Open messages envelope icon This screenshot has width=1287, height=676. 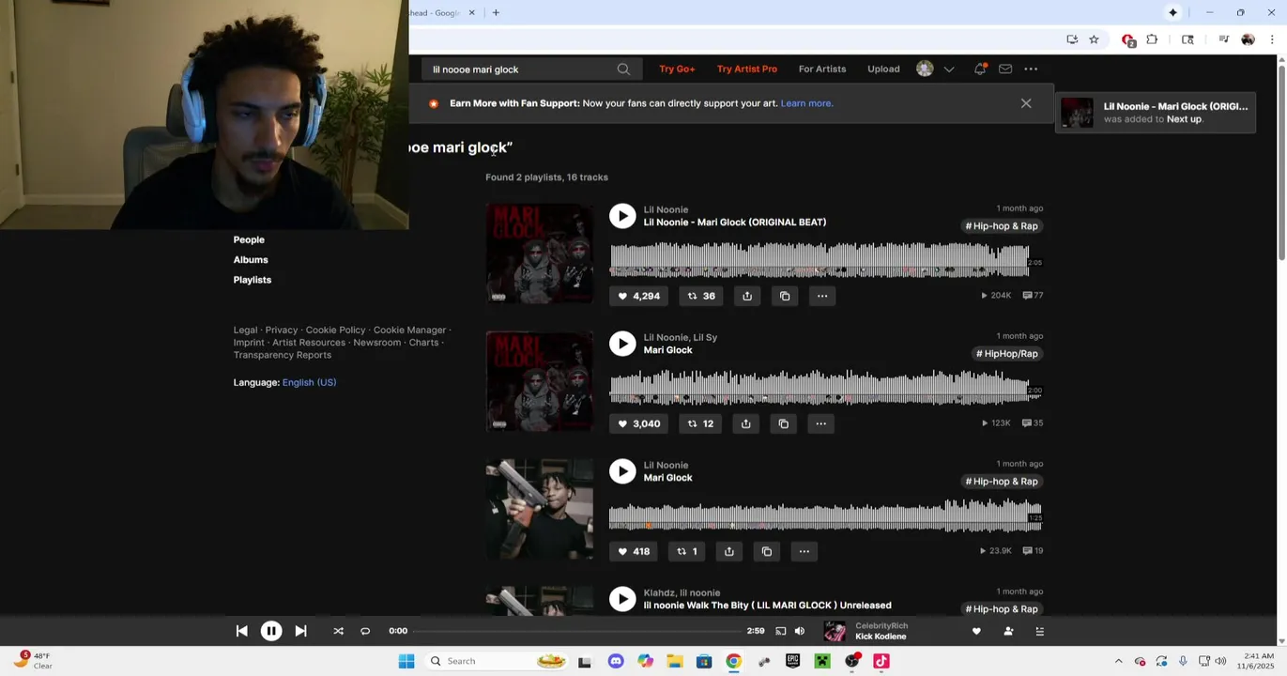point(1005,69)
